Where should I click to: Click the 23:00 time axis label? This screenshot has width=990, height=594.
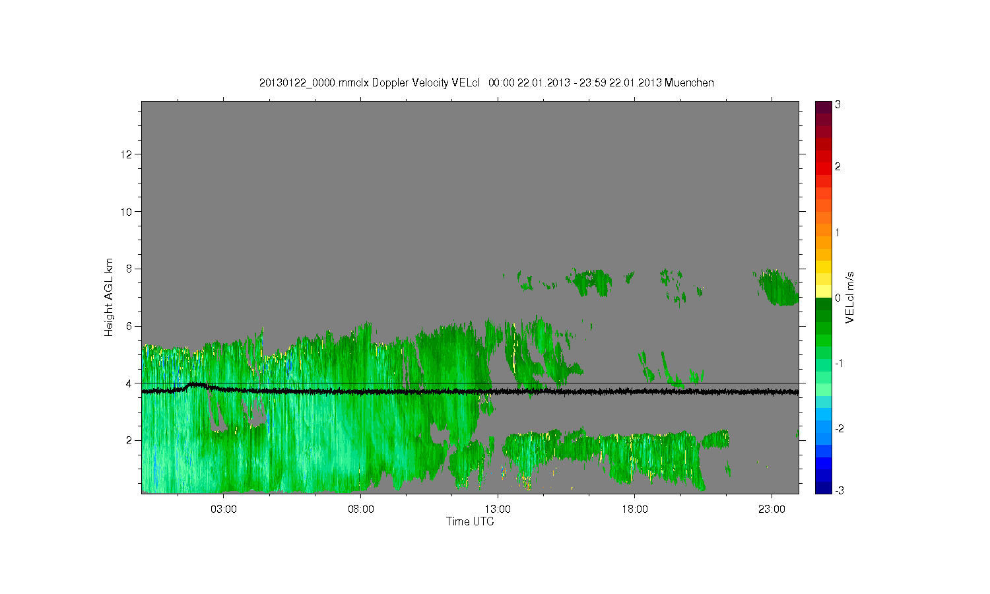coord(772,510)
